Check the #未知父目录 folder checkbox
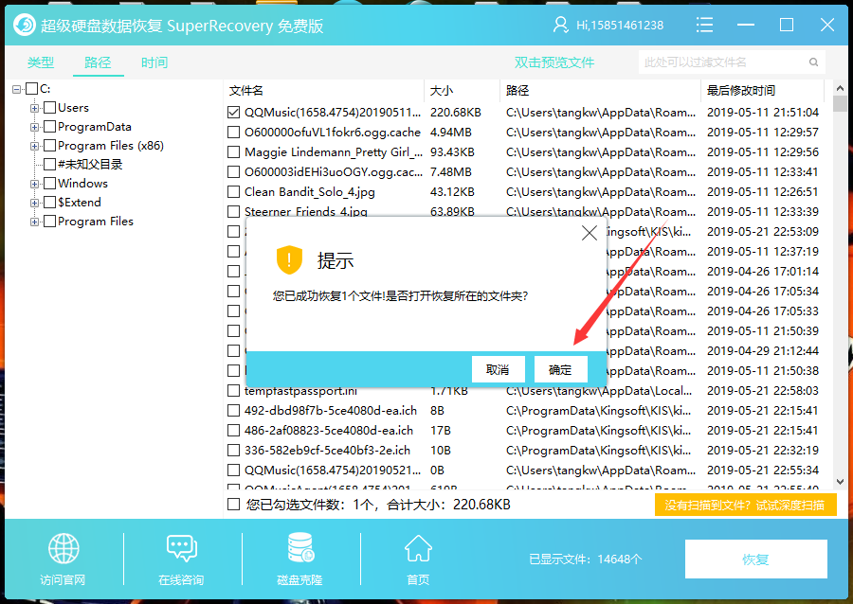The image size is (853, 604). (x=49, y=164)
